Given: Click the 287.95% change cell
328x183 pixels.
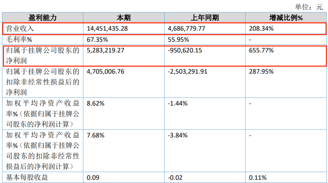Looking at the screenshot, I should pyautogui.click(x=261, y=72).
